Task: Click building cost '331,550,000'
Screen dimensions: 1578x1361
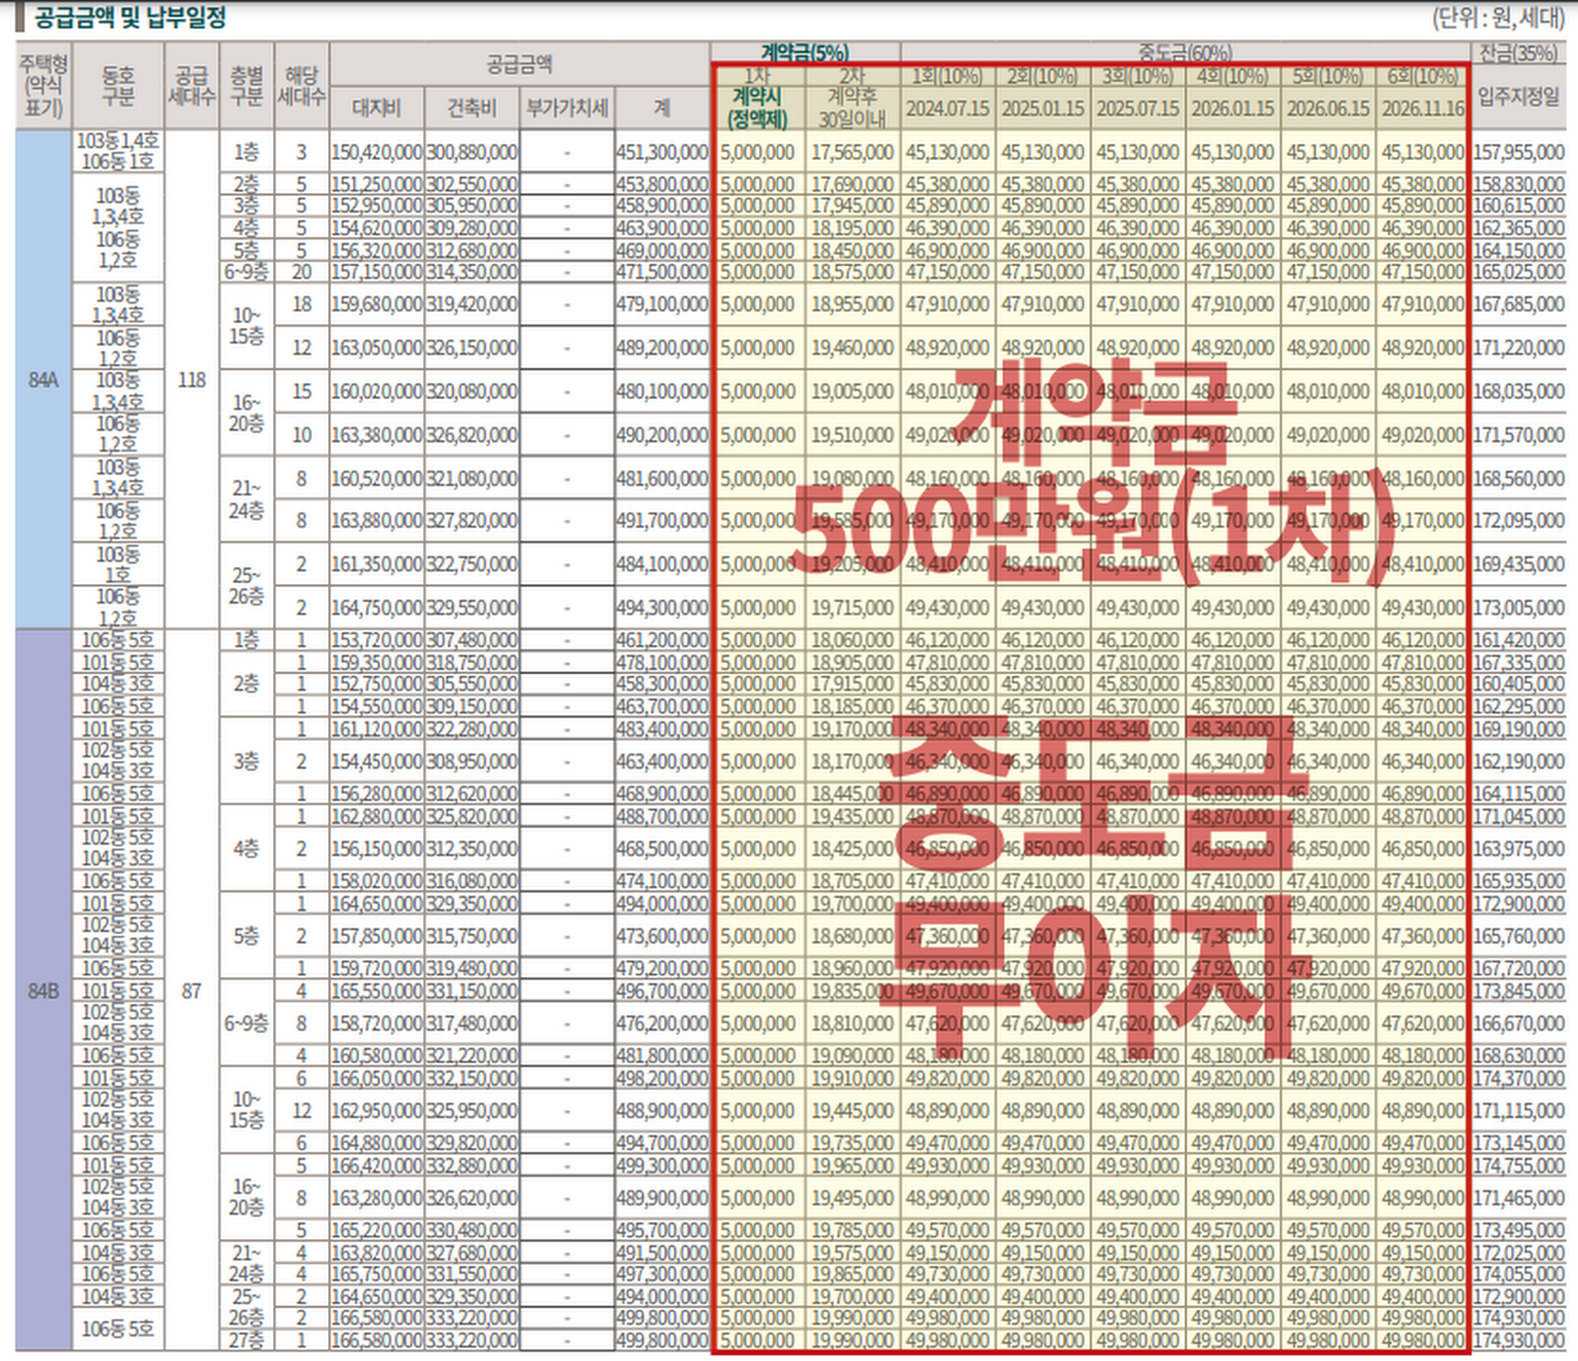Action: (x=472, y=1274)
